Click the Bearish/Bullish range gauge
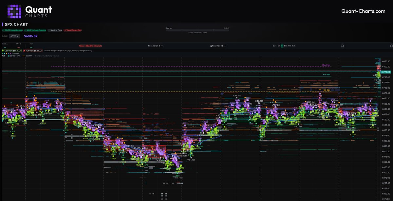The image size is (393, 201). (197, 30)
